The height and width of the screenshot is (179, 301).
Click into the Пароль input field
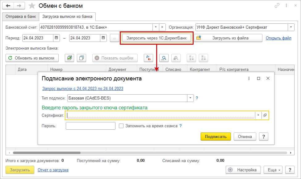click(90, 126)
